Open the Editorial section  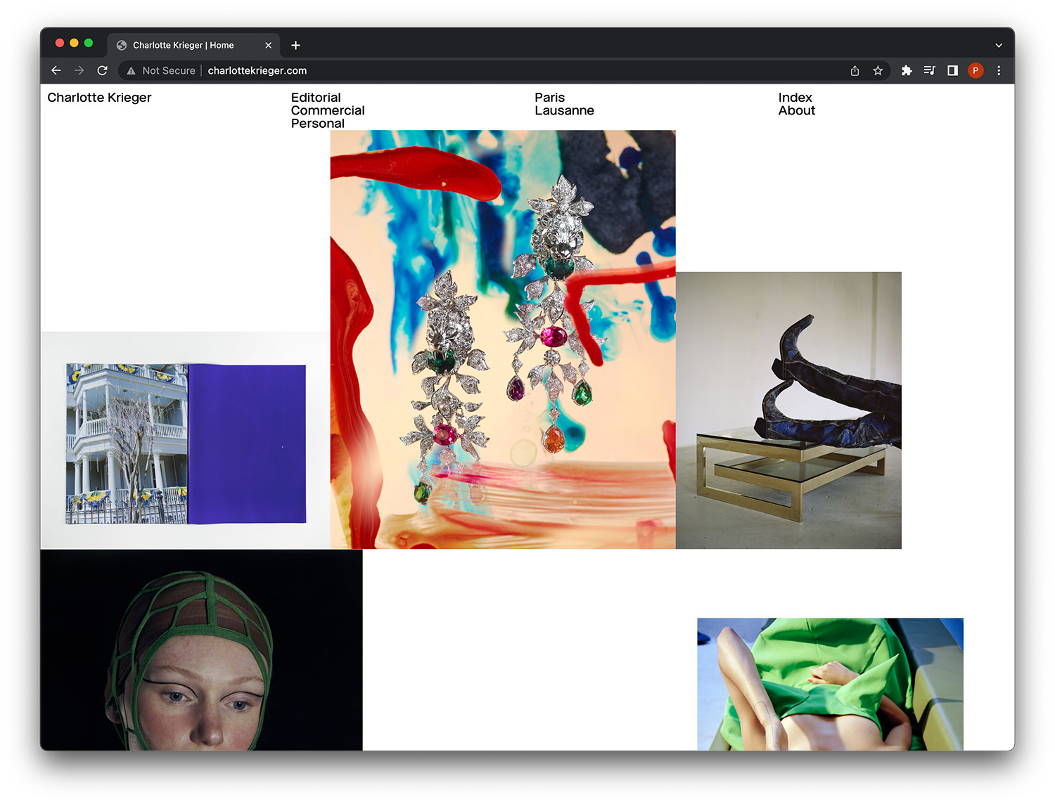coord(316,98)
